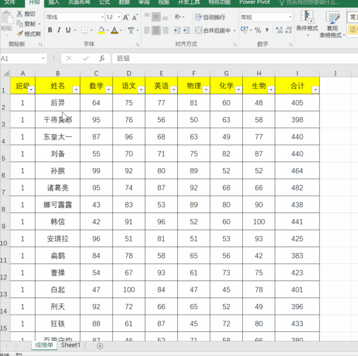Viewport: 358px width, 356px height.
Task: Open the font name dropdown
Action: pyautogui.click(x=101, y=17)
